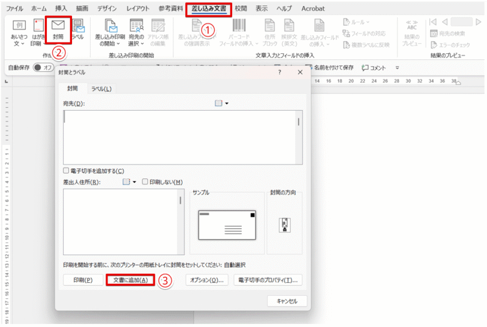Screen dimensions: 487x327
Task: Click the right indent marker on ruler
Action: (x=458, y=83)
